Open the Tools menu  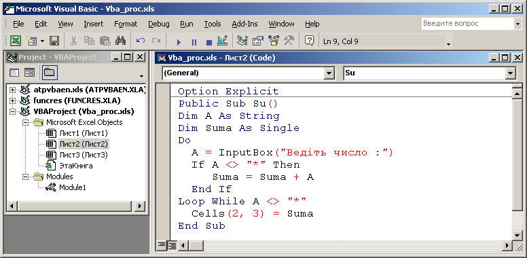coord(213,24)
